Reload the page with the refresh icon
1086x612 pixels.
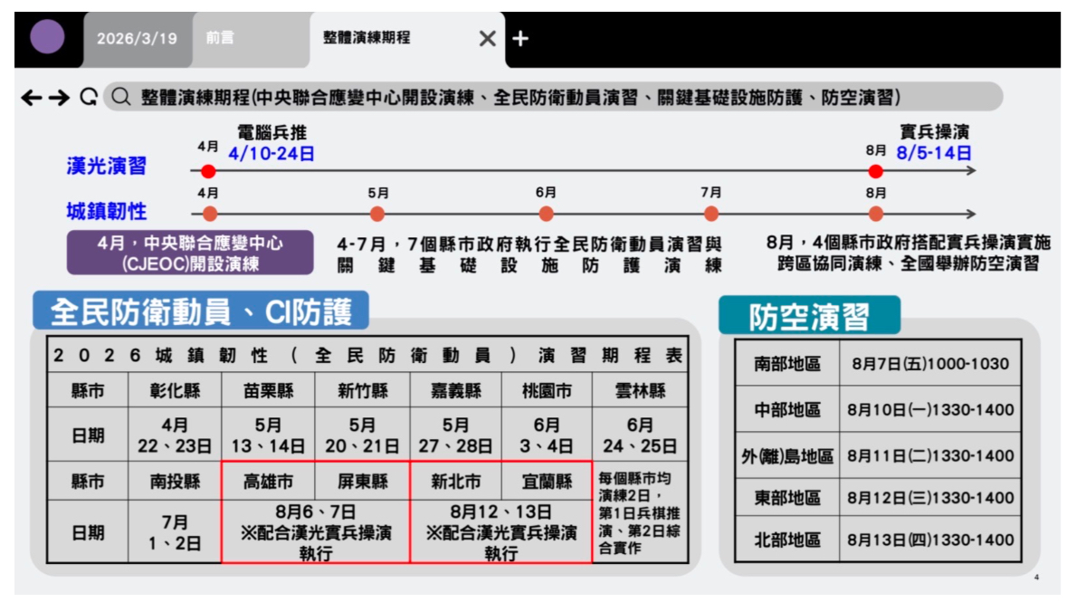[88, 98]
